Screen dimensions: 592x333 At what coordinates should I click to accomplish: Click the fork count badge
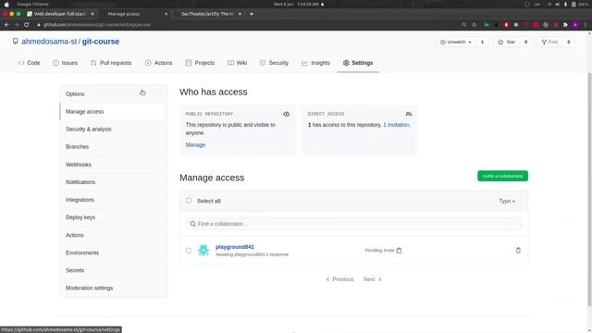(x=569, y=42)
